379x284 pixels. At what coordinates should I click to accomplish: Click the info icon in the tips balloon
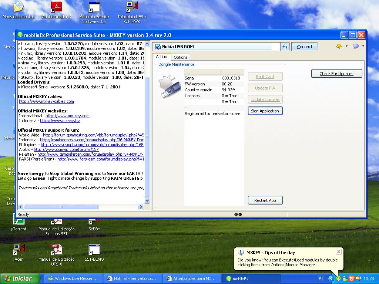point(241,252)
